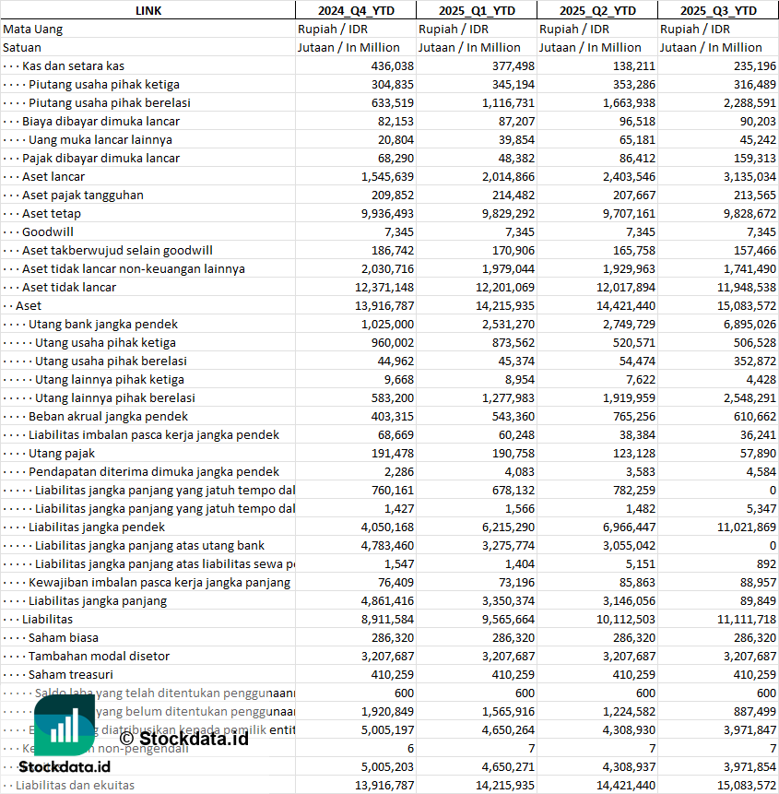This screenshot has width=779, height=794.
Task: Click Utang pajak value 57,890
Action: [x=758, y=454]
